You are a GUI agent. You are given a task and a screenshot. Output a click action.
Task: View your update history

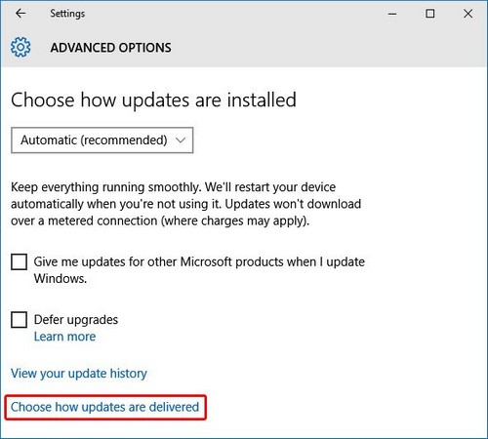79,374
